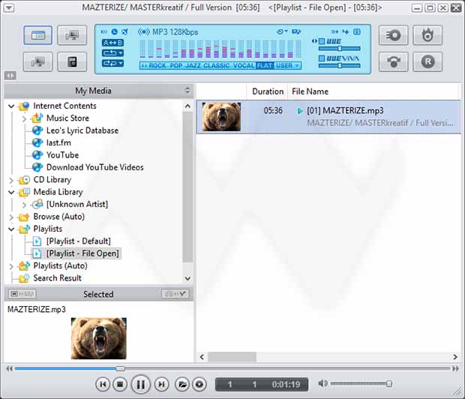Click the alarm icon next to the clock
This screenshot has width=465, height=399.
coord(124,31)
